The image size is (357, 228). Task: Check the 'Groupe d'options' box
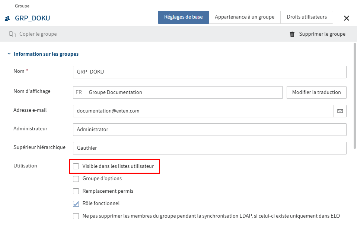(76, 179)
